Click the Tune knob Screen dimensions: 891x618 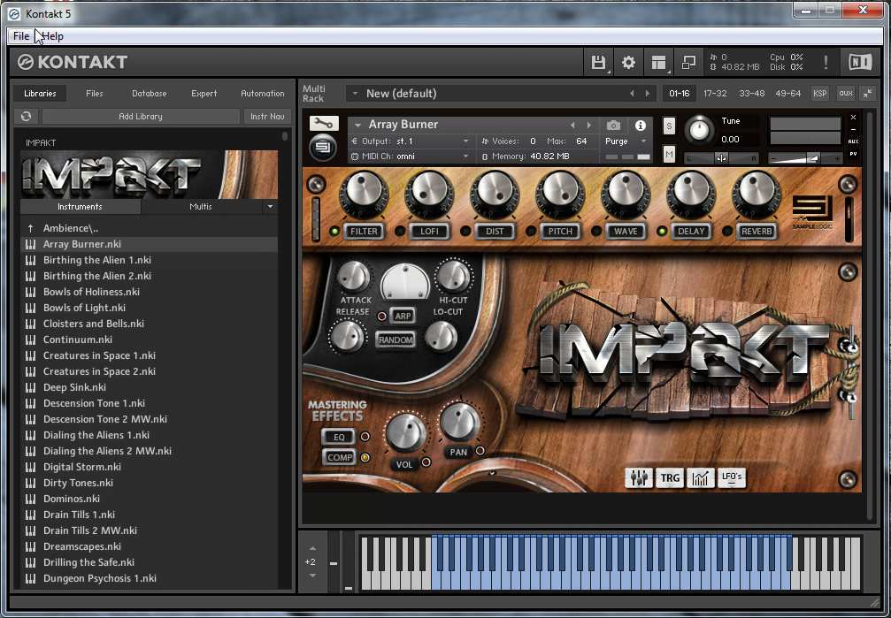point(700,130)
